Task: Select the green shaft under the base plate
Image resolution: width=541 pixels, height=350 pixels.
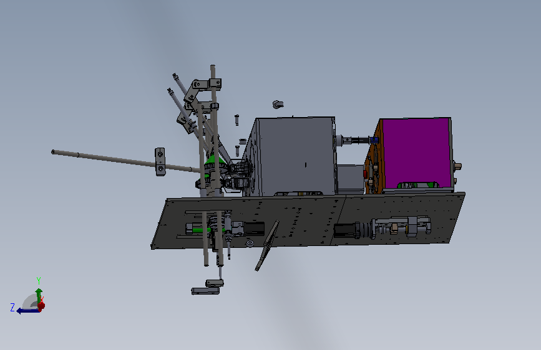Action: tap(208, 229)
